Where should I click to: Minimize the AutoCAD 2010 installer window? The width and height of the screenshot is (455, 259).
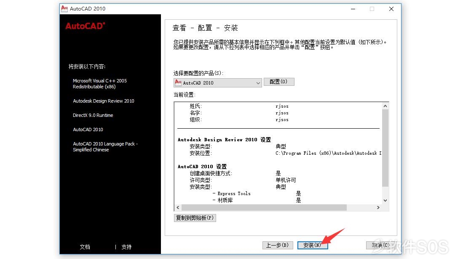353,9
